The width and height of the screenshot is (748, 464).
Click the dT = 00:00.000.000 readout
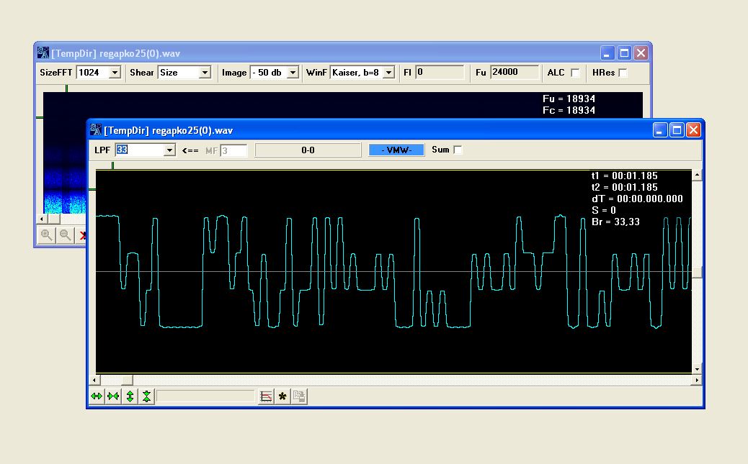[637, 199]
